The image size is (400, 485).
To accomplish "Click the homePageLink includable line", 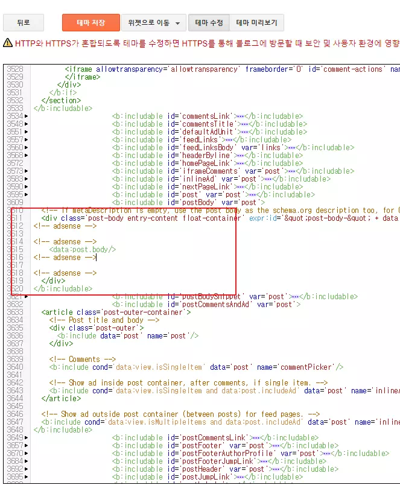I will 208,163.
